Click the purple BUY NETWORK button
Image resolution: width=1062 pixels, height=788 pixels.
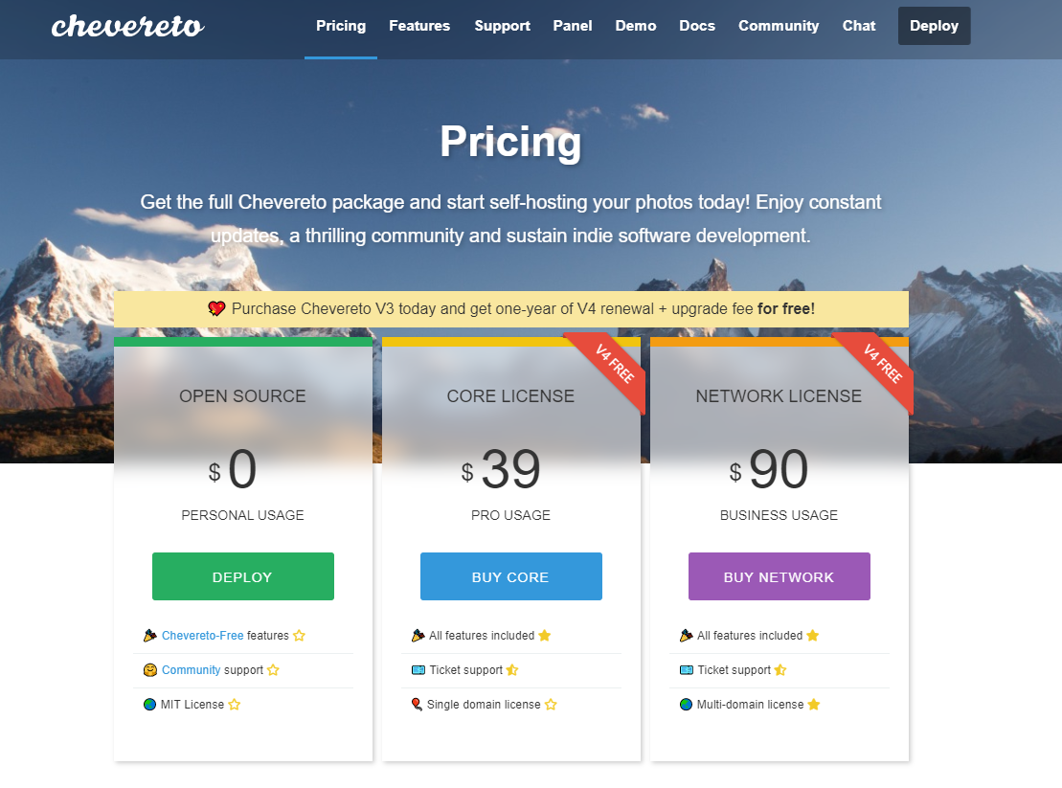pyautogui.click(x=780, y=576)
